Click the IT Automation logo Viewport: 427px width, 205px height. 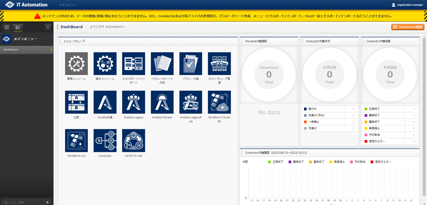tap(27, 5)
